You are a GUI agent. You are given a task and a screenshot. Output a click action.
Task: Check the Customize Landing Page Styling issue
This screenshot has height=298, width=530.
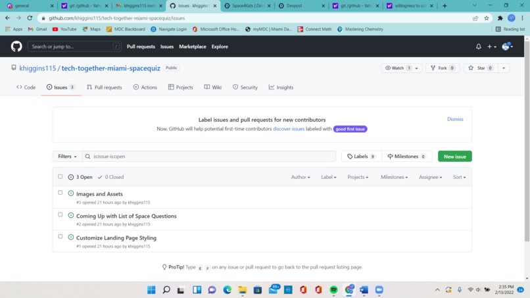point(60,236)
